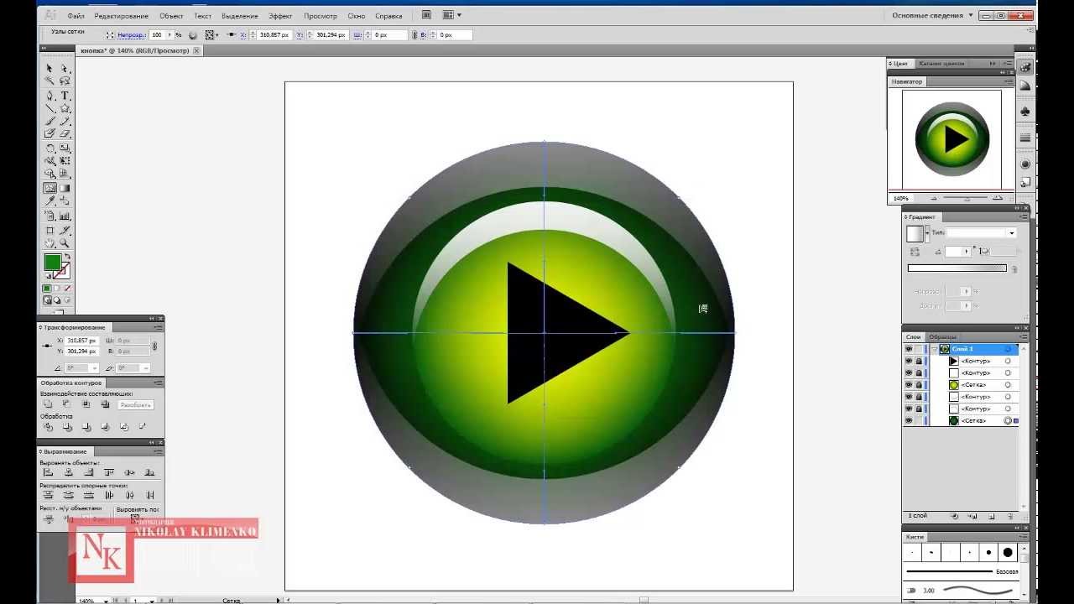This screenshot has width=1074, height=604.
Task: Select the Pen tool
Action: point(50,95)
